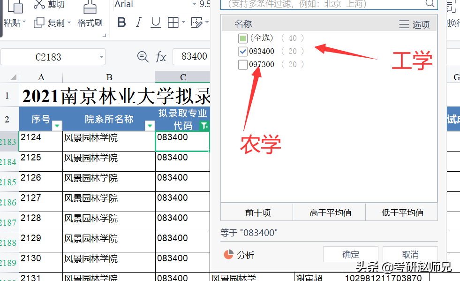The image size is (460, 281).
Task: Click the filter search input field
Action: point(328,4)
